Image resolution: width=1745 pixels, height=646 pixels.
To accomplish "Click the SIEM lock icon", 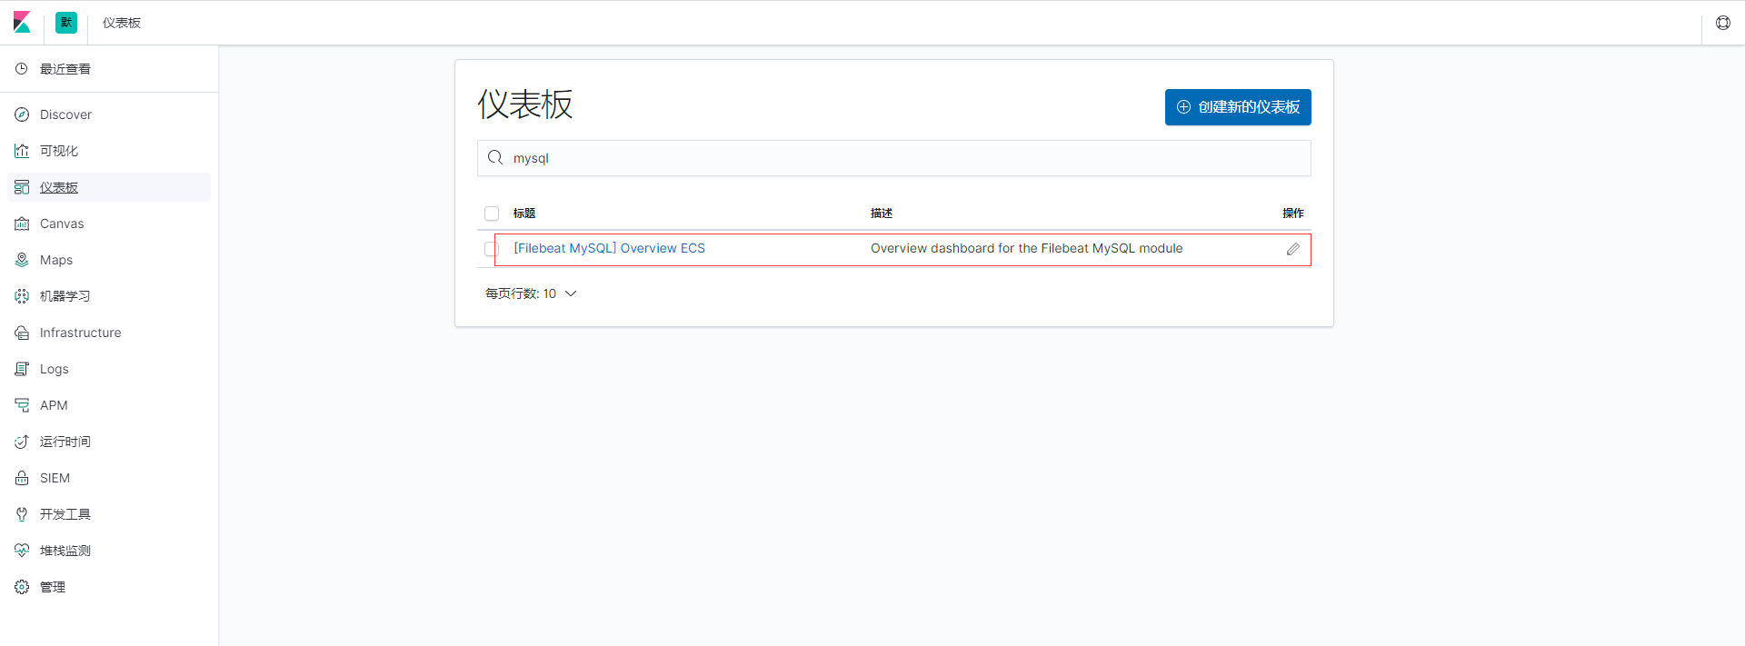I will click(22, 478).
